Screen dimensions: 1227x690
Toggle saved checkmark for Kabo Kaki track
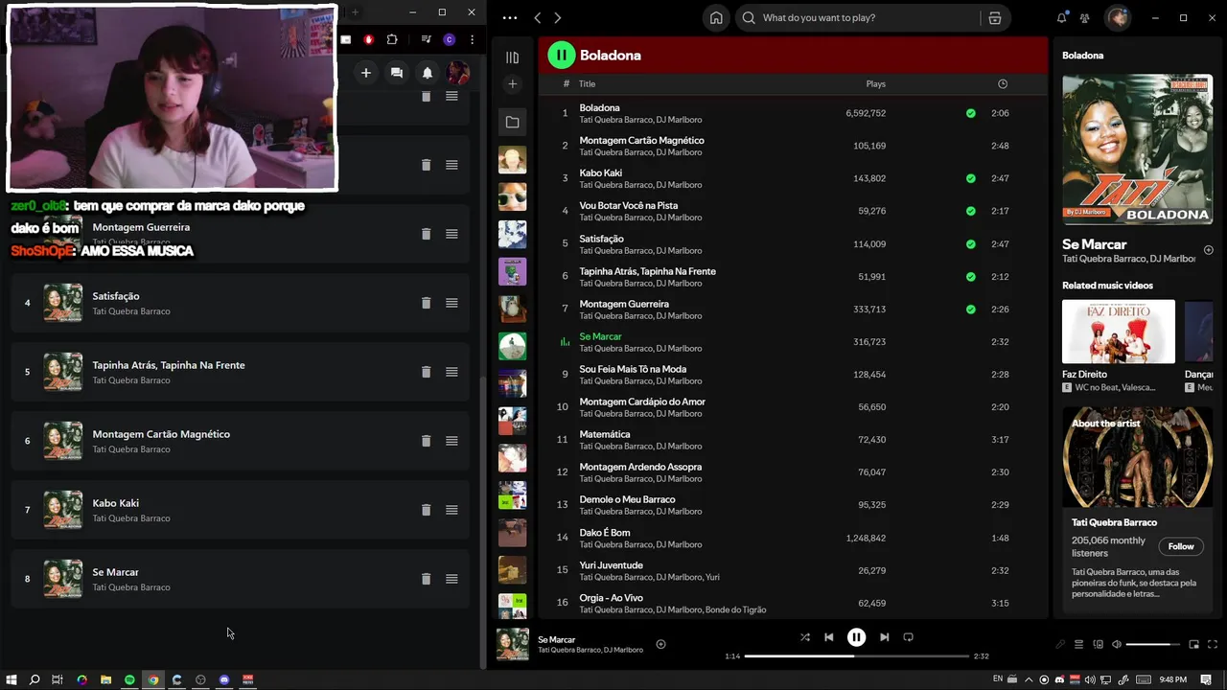pos(970,178)
